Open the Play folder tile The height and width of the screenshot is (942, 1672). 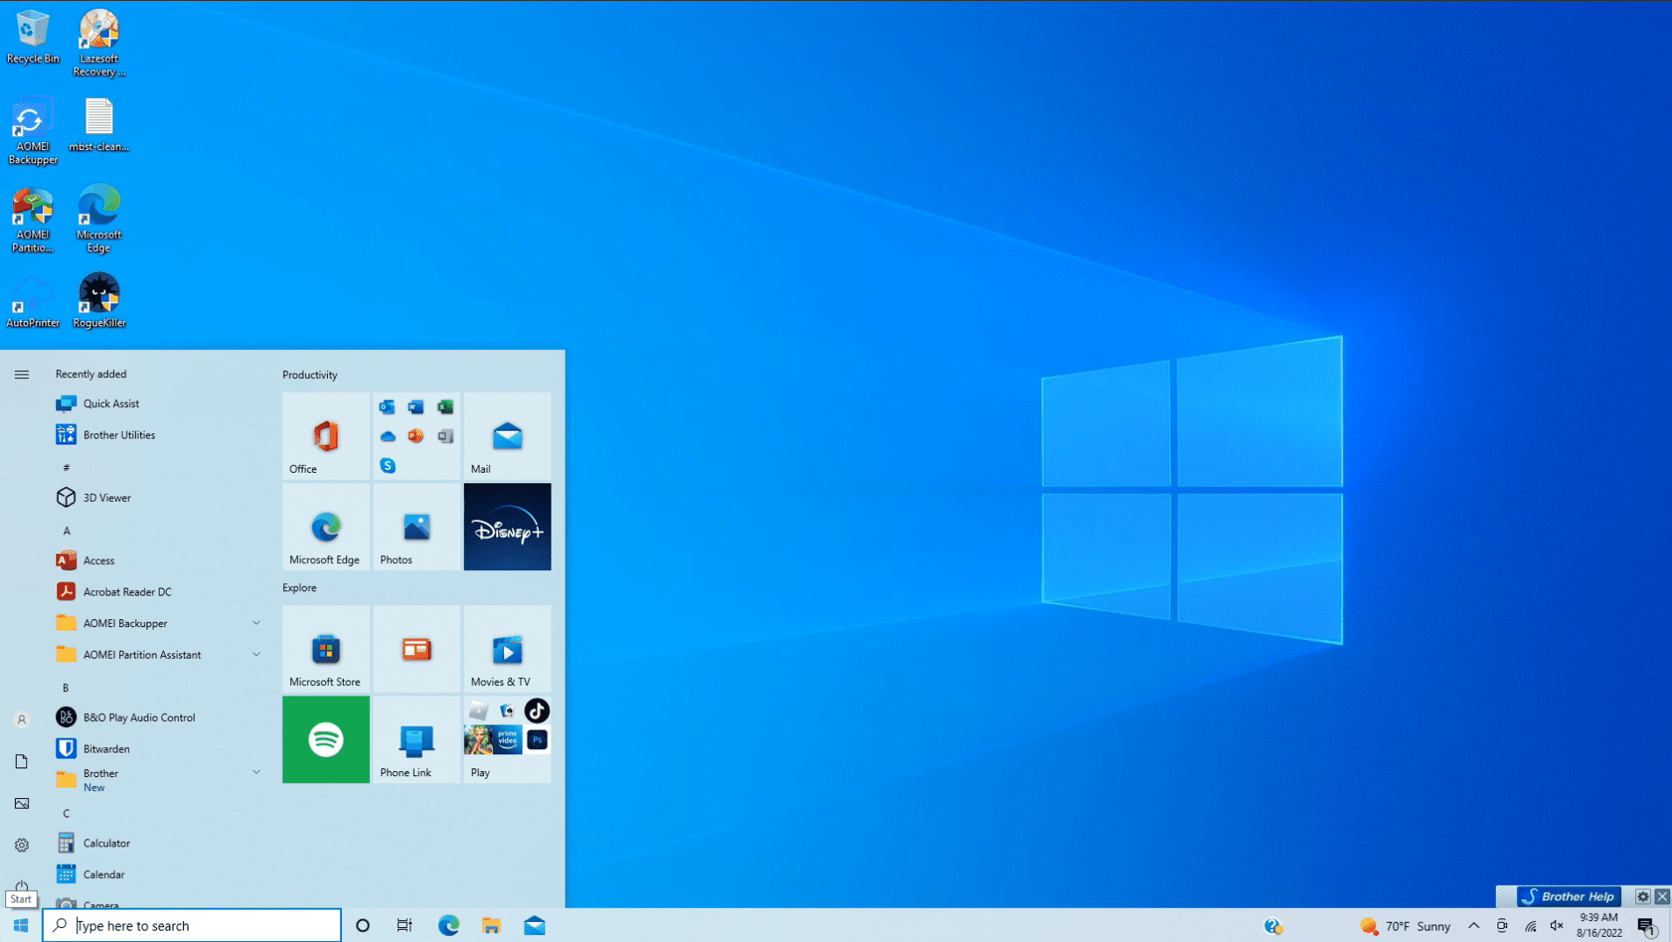click(508, 739)
